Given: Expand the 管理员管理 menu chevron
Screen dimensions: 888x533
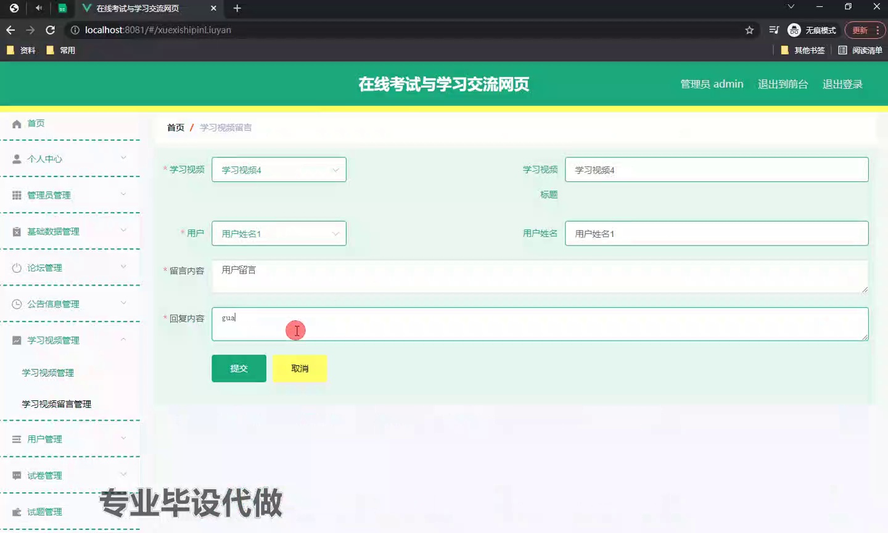Looking at the screenshot, I should [x=123, y=194].
